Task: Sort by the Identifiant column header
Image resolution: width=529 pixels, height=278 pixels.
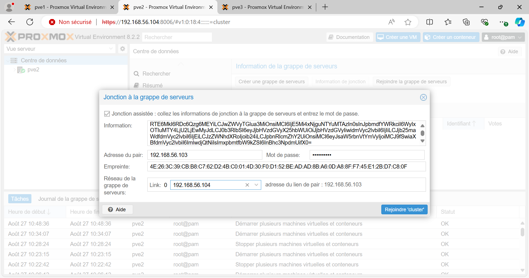Action: point(463,124)
